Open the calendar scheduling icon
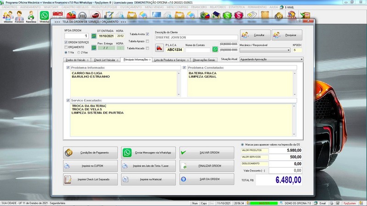The image size is (367, 206). [58, 15]
